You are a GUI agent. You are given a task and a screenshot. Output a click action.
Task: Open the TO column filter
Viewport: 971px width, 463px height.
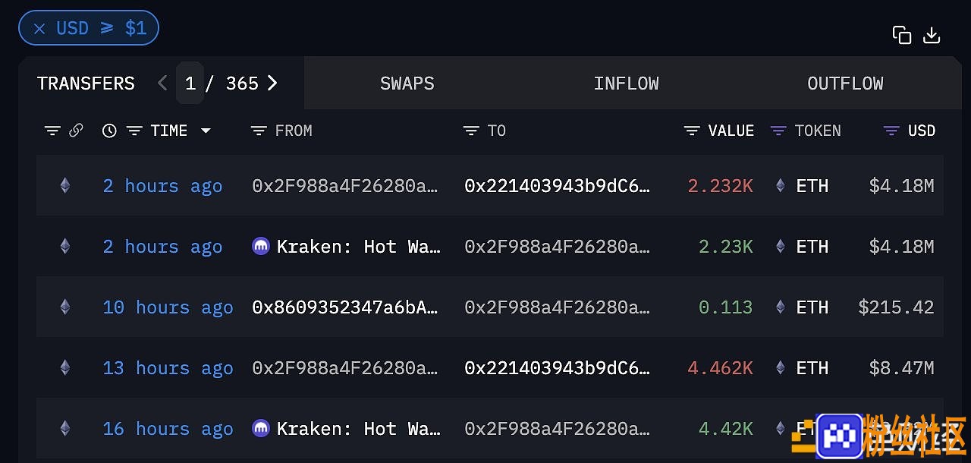(471, 131)
